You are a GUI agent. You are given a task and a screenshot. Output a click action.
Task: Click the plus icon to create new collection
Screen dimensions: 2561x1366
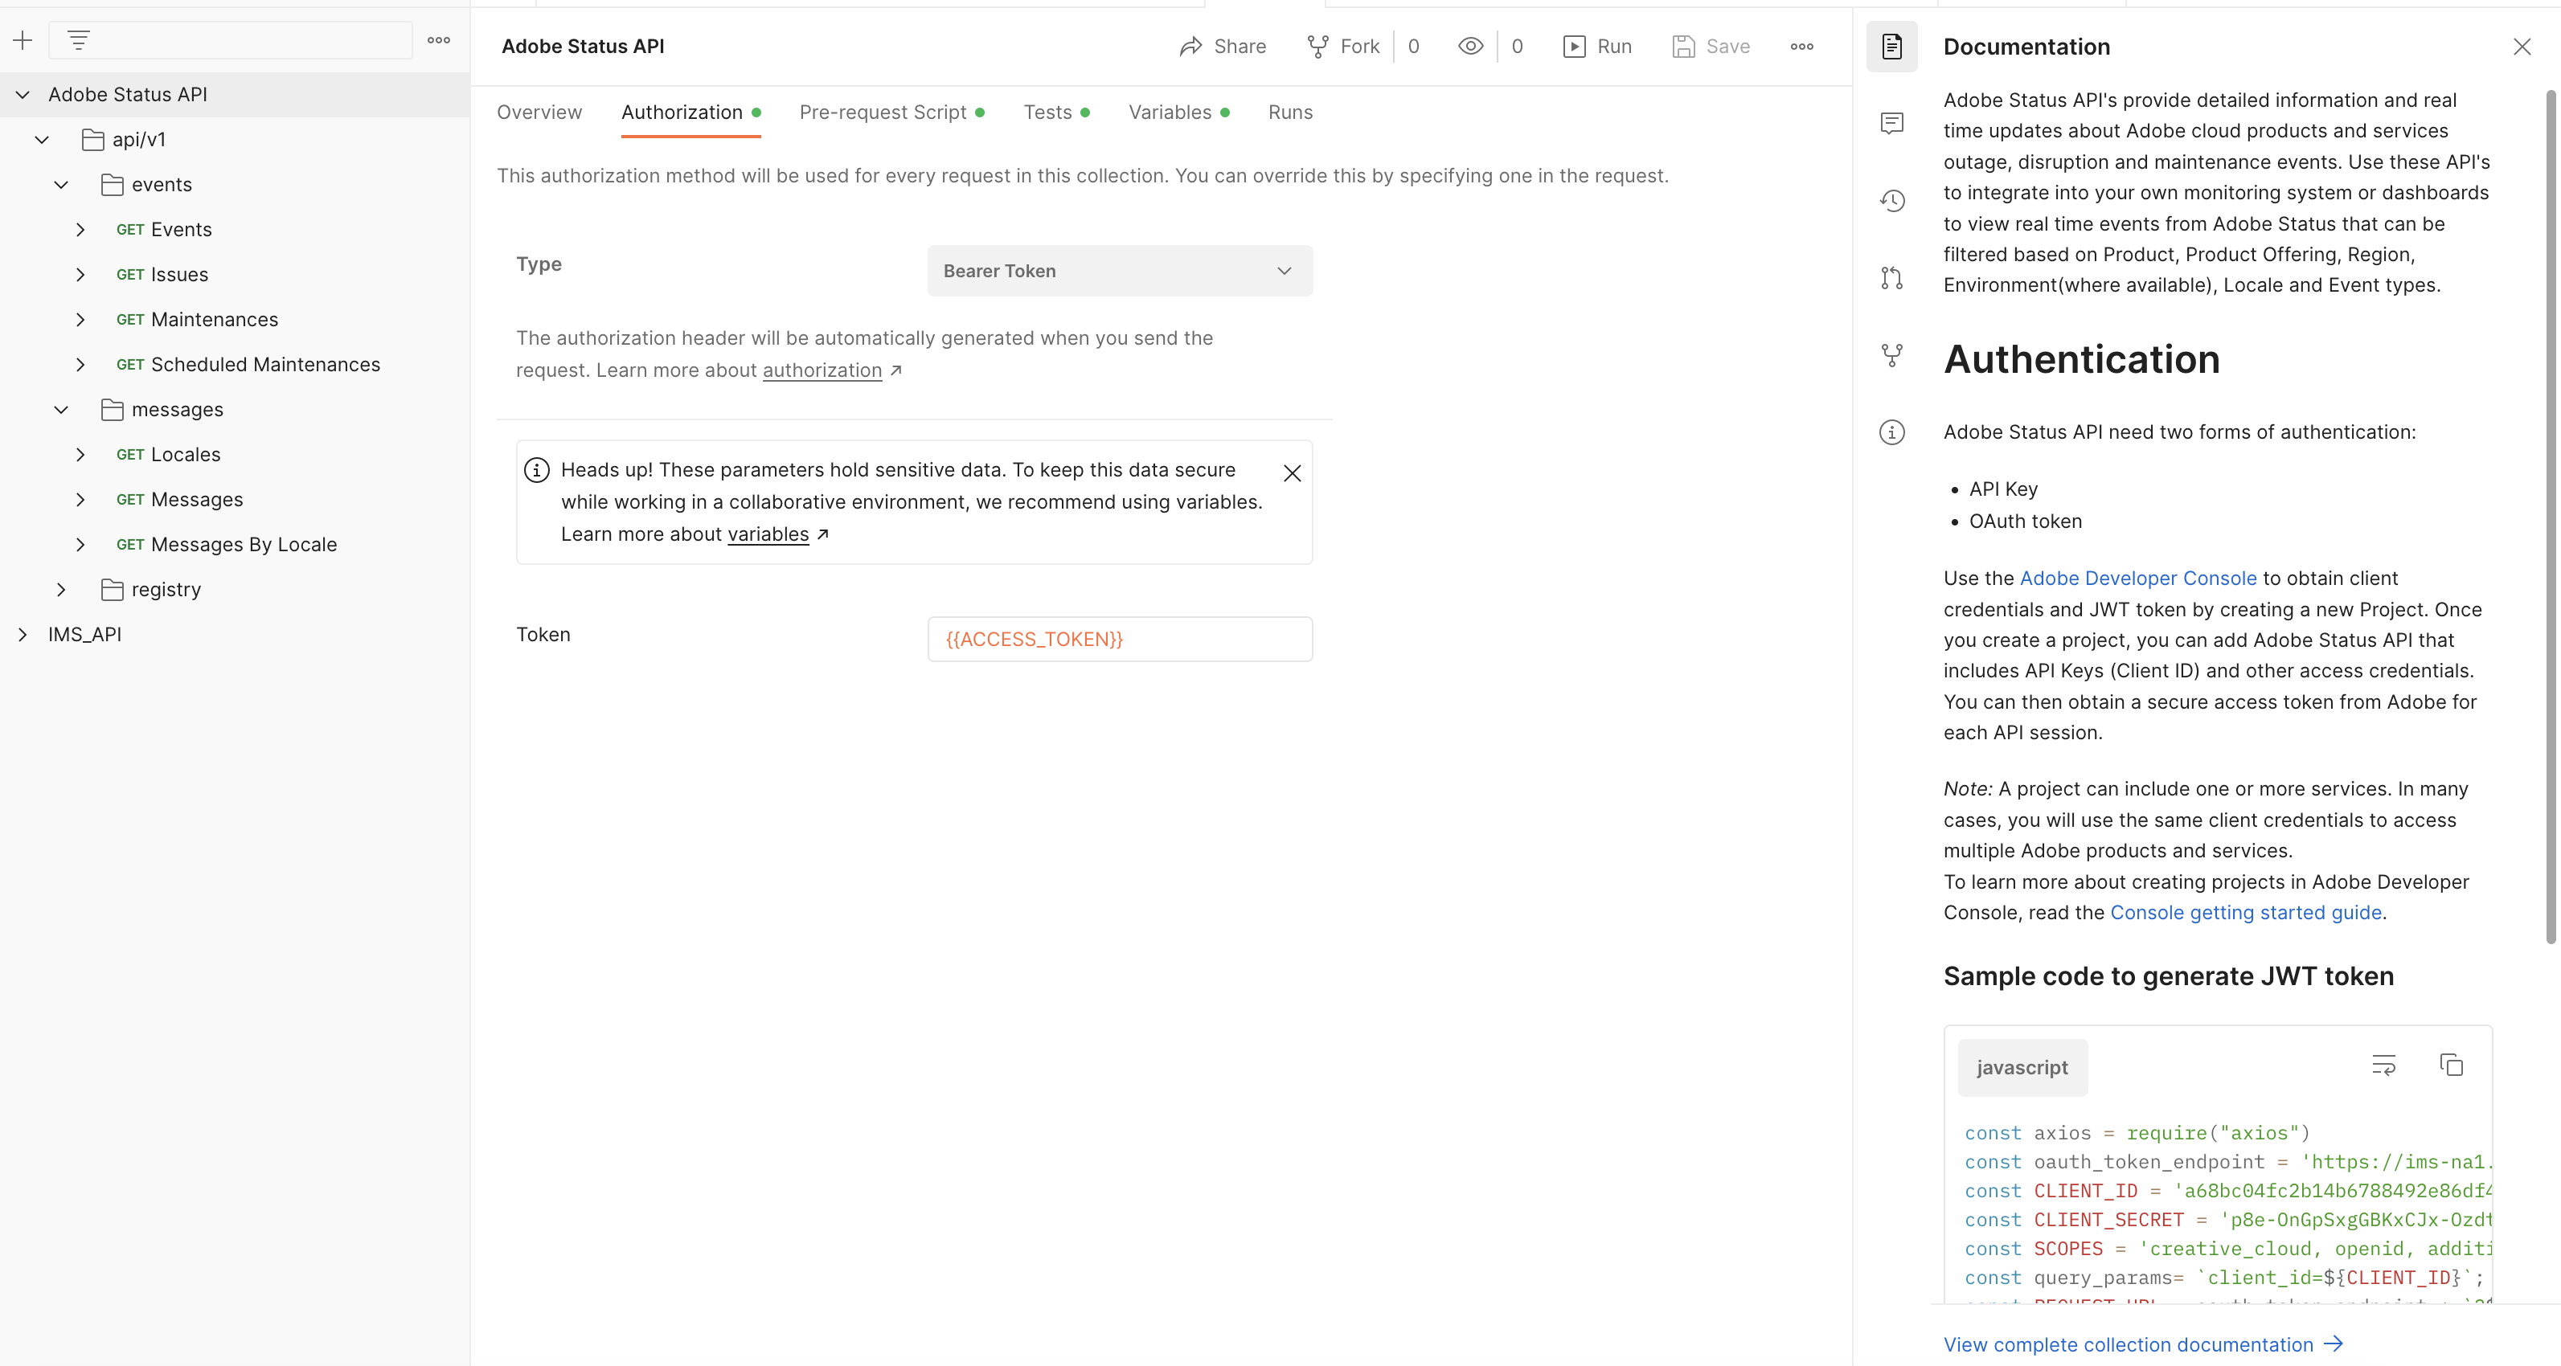click(22, 39)
